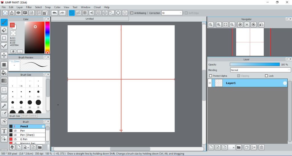
Task: Select the Text tool
Action: 4,131
